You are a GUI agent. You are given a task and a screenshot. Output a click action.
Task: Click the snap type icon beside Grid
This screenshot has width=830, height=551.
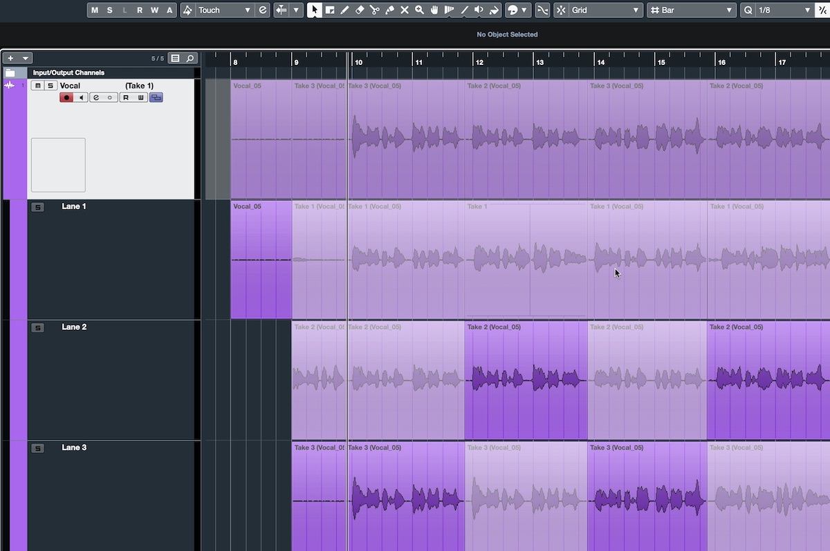(561, 10)
